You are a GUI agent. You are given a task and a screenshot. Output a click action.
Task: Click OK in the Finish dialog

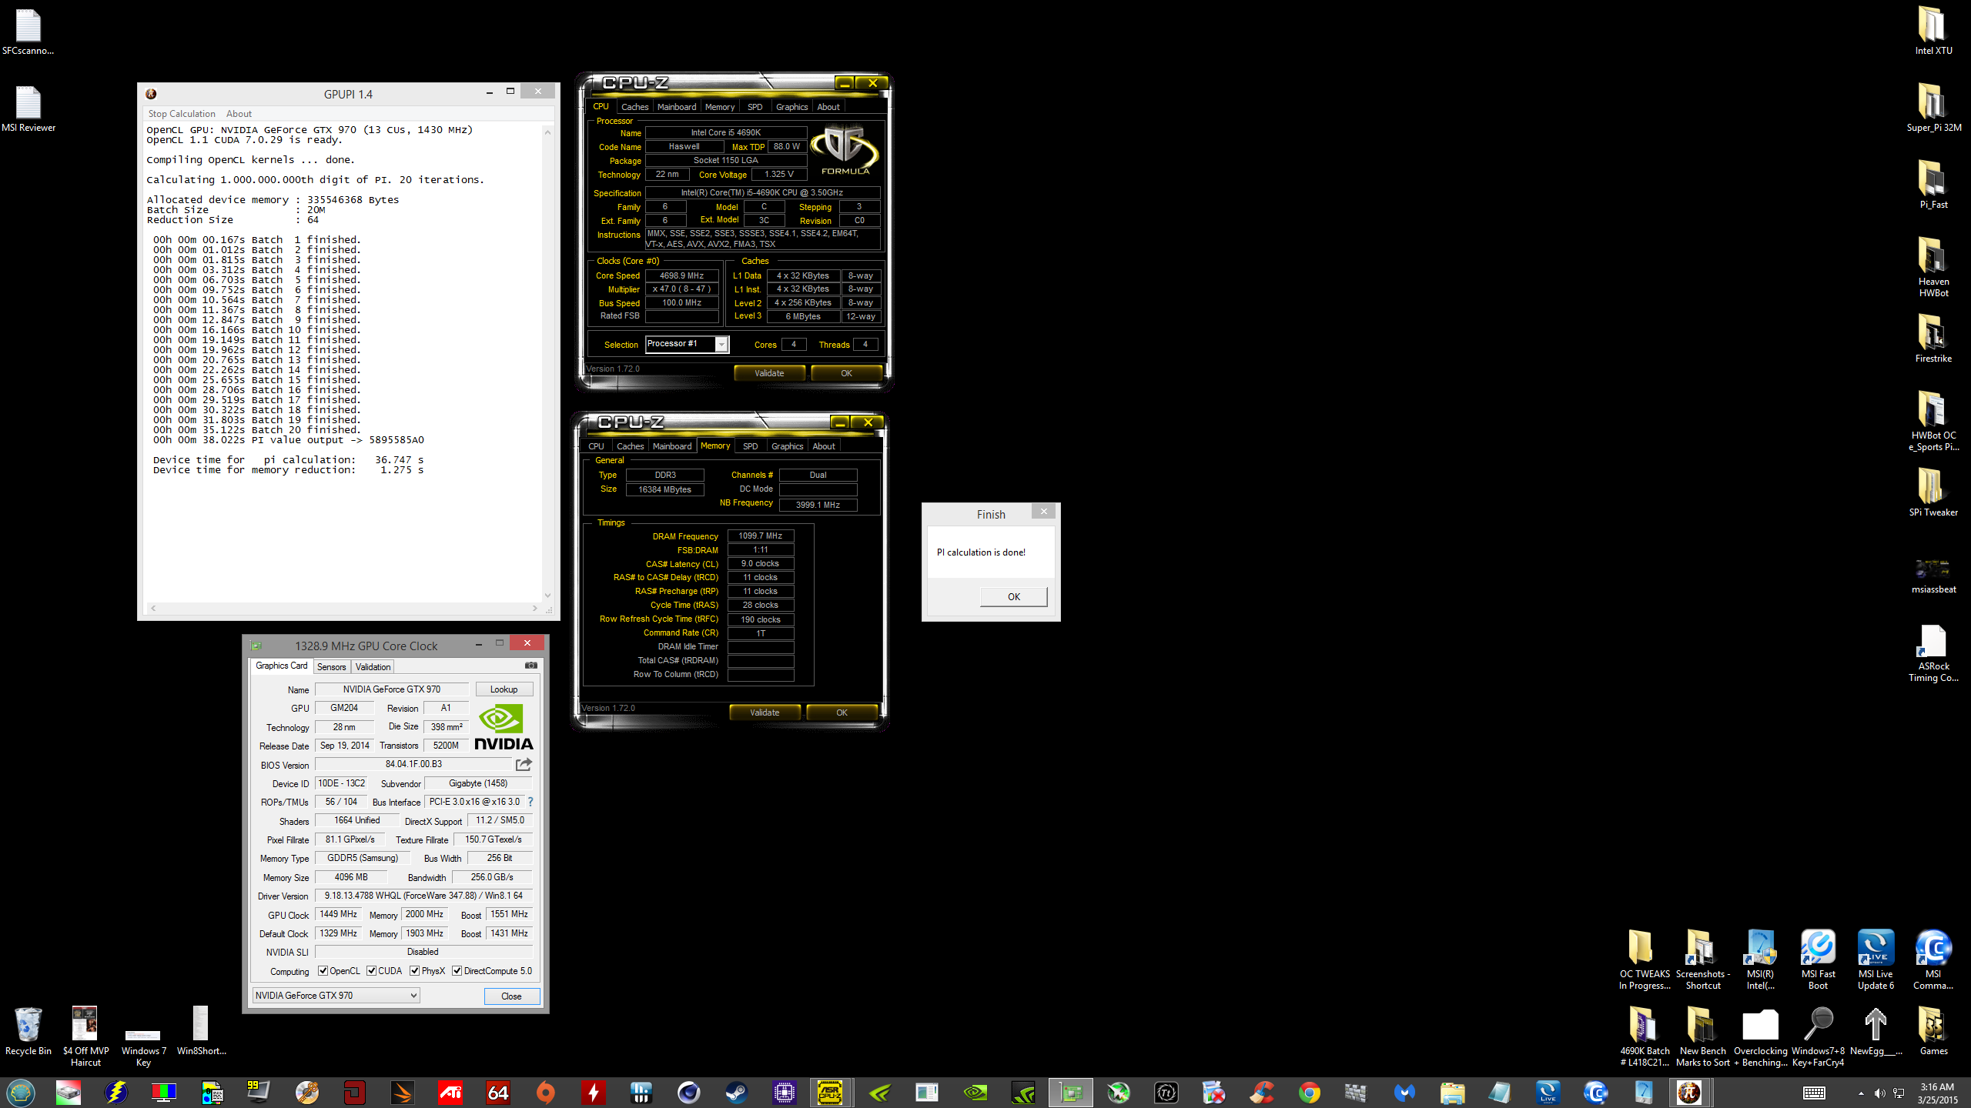(x=1013, y=596)
